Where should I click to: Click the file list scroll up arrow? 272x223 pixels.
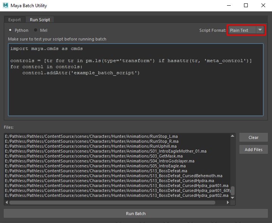click(233, 136)
